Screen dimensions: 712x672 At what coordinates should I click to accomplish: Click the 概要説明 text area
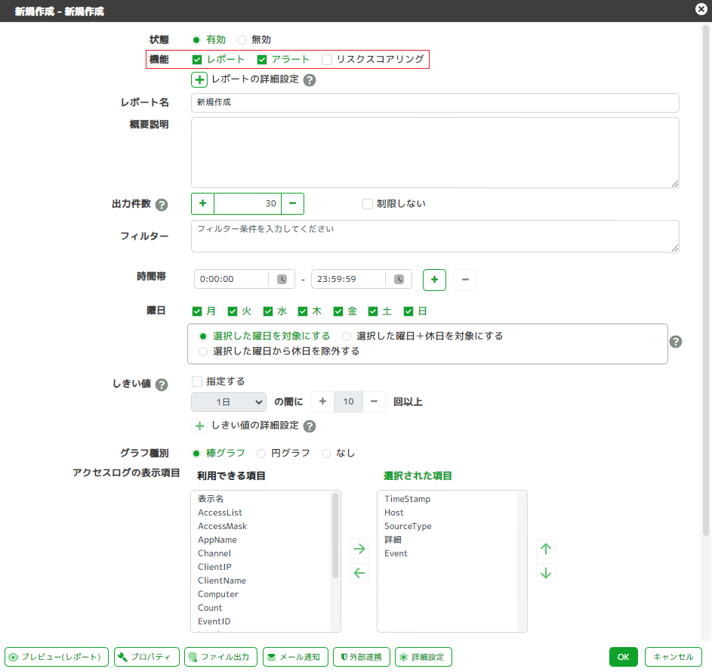(x=435, y=153)
